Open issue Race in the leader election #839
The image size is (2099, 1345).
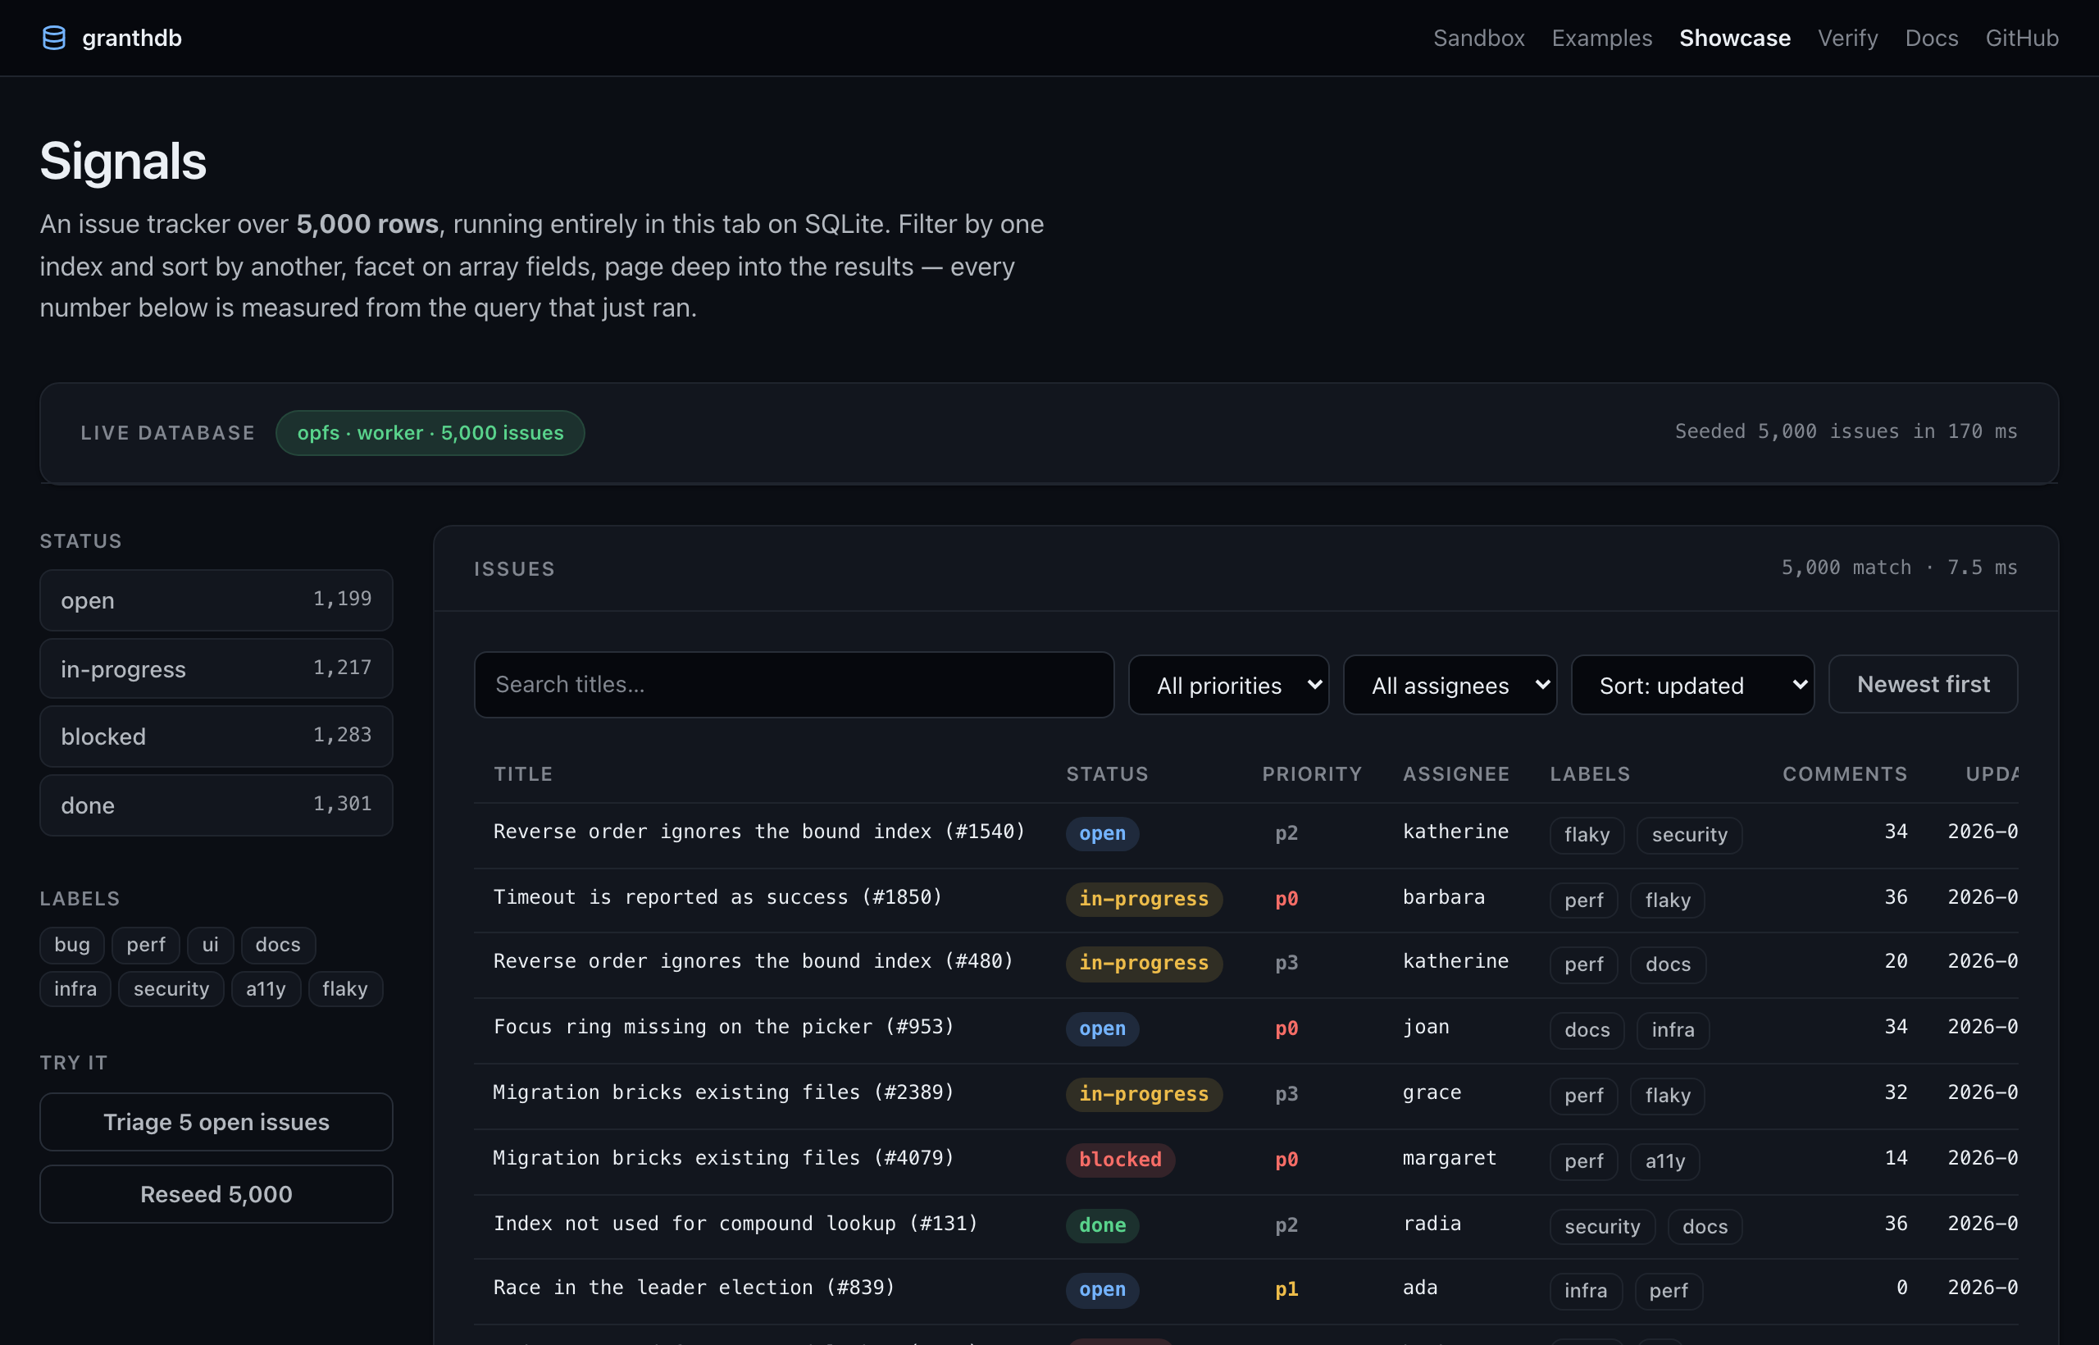(694, 1287)
